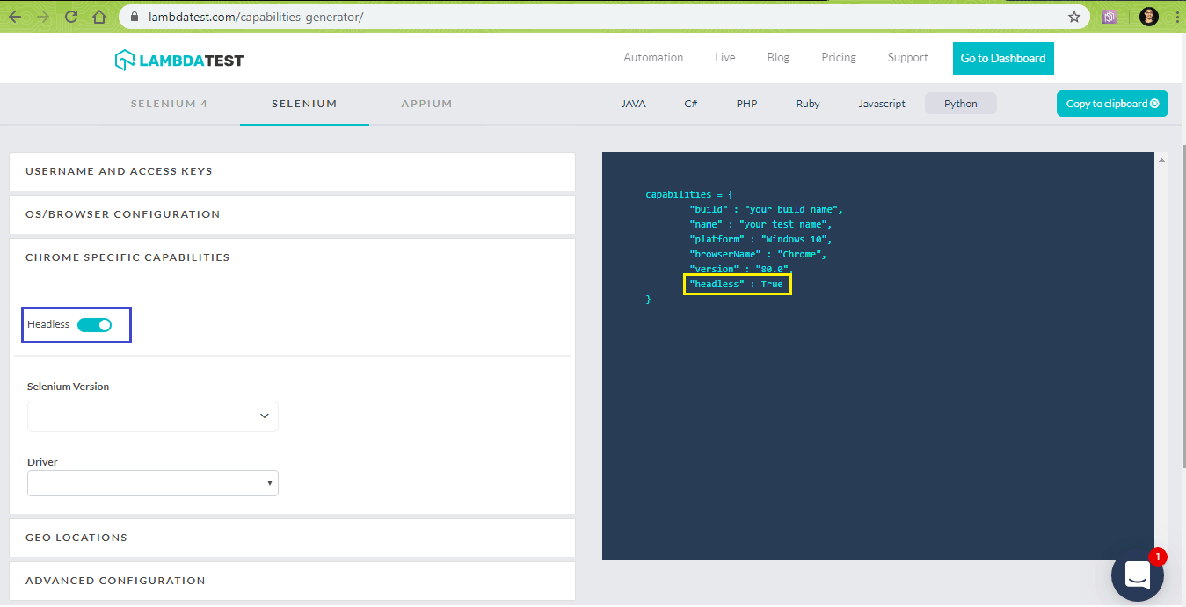Reload the page
The height and width of the screenshot is (607, 1186).
pos(71,17)
